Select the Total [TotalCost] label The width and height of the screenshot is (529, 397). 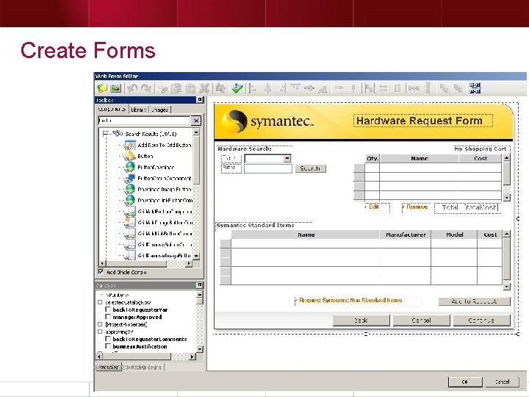[x=467, y=207]
